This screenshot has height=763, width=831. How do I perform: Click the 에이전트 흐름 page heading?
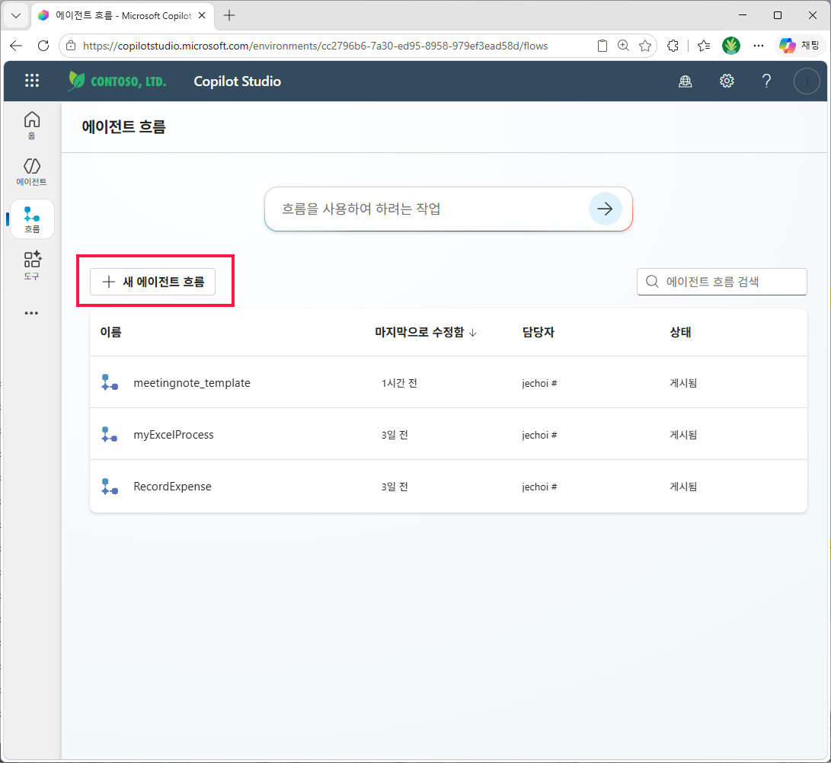coord(123,126)
